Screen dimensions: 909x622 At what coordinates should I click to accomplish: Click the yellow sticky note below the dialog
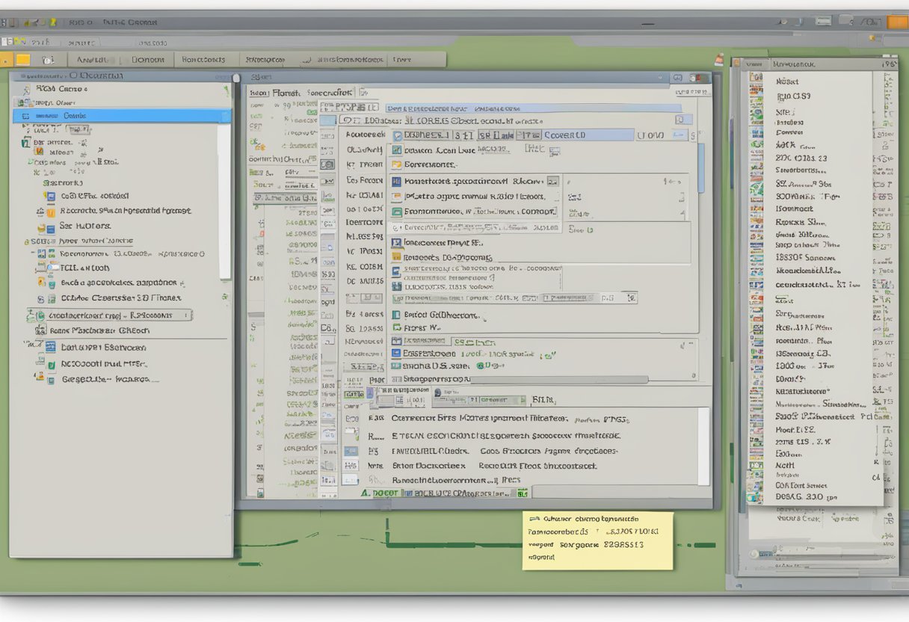tap(597, 540)
